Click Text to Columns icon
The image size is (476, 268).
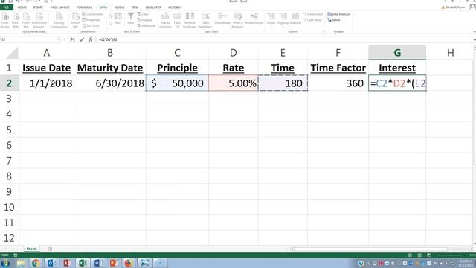click(165, 20)
